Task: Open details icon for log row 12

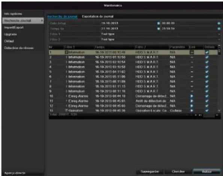Action: click(x=207, y=106)
